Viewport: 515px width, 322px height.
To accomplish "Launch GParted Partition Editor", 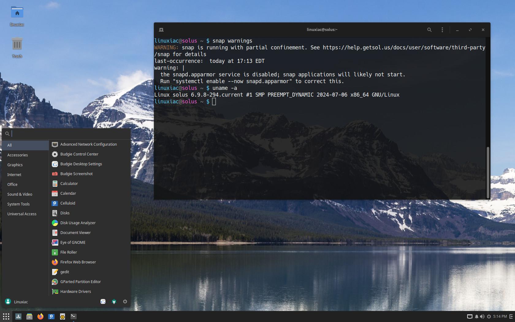I will pos(90,282).
